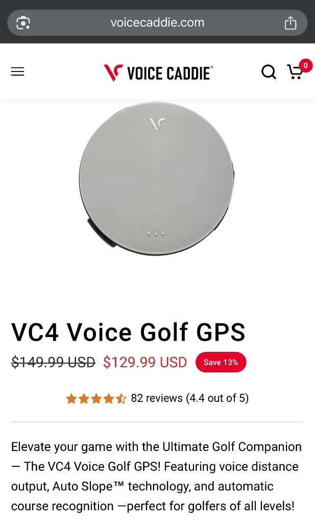Image resolution: width=315 pixels, height=523 pixels.
Task: Click the $129.99 USD sale price
Action: 145,362
